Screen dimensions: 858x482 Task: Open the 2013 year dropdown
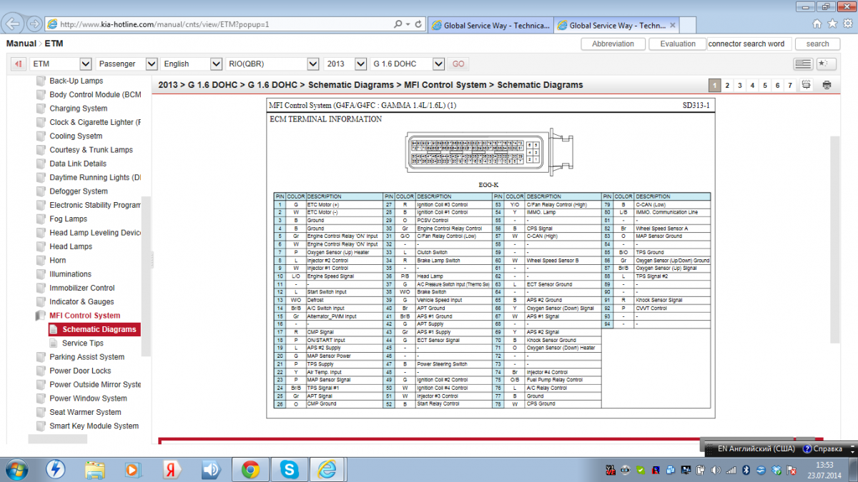coord(343,64)
